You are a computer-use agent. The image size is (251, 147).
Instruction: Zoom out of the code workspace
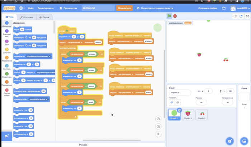[158, 127]
